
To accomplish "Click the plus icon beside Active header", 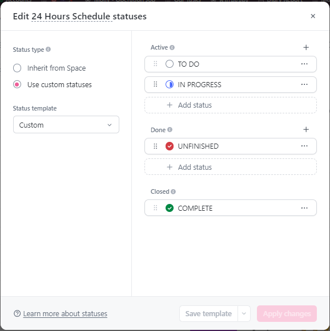I will tap(306, 47).
